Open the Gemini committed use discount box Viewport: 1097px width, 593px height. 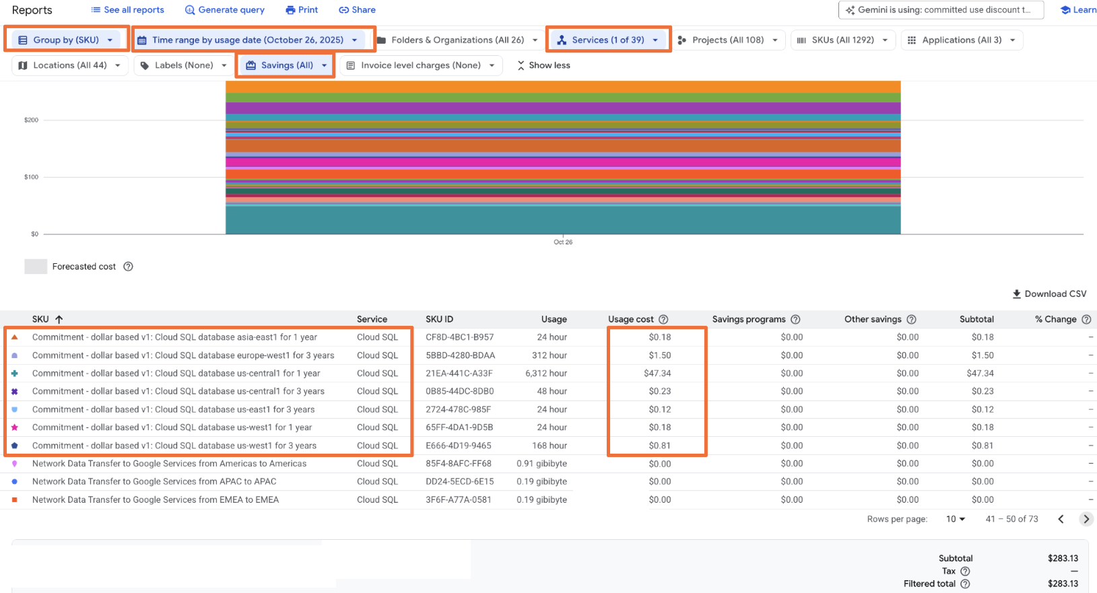coord(940,10)
